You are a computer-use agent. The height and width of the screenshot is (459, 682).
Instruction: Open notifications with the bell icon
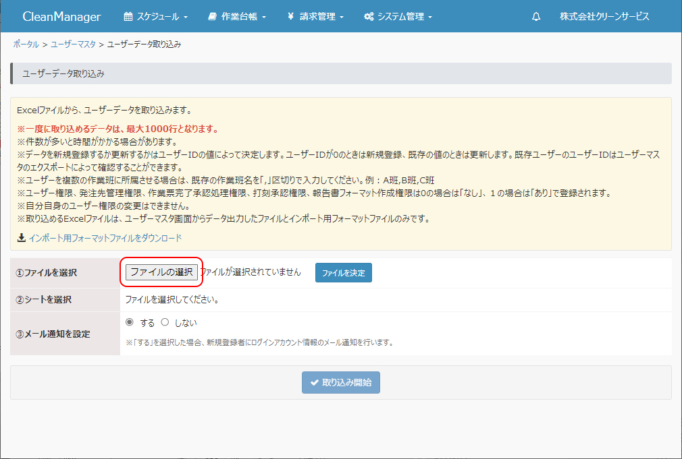click(536, 16)
